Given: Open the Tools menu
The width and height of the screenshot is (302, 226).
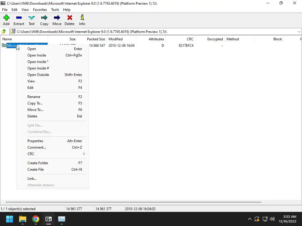Looking at the screenshot, I should pos(55,10).
